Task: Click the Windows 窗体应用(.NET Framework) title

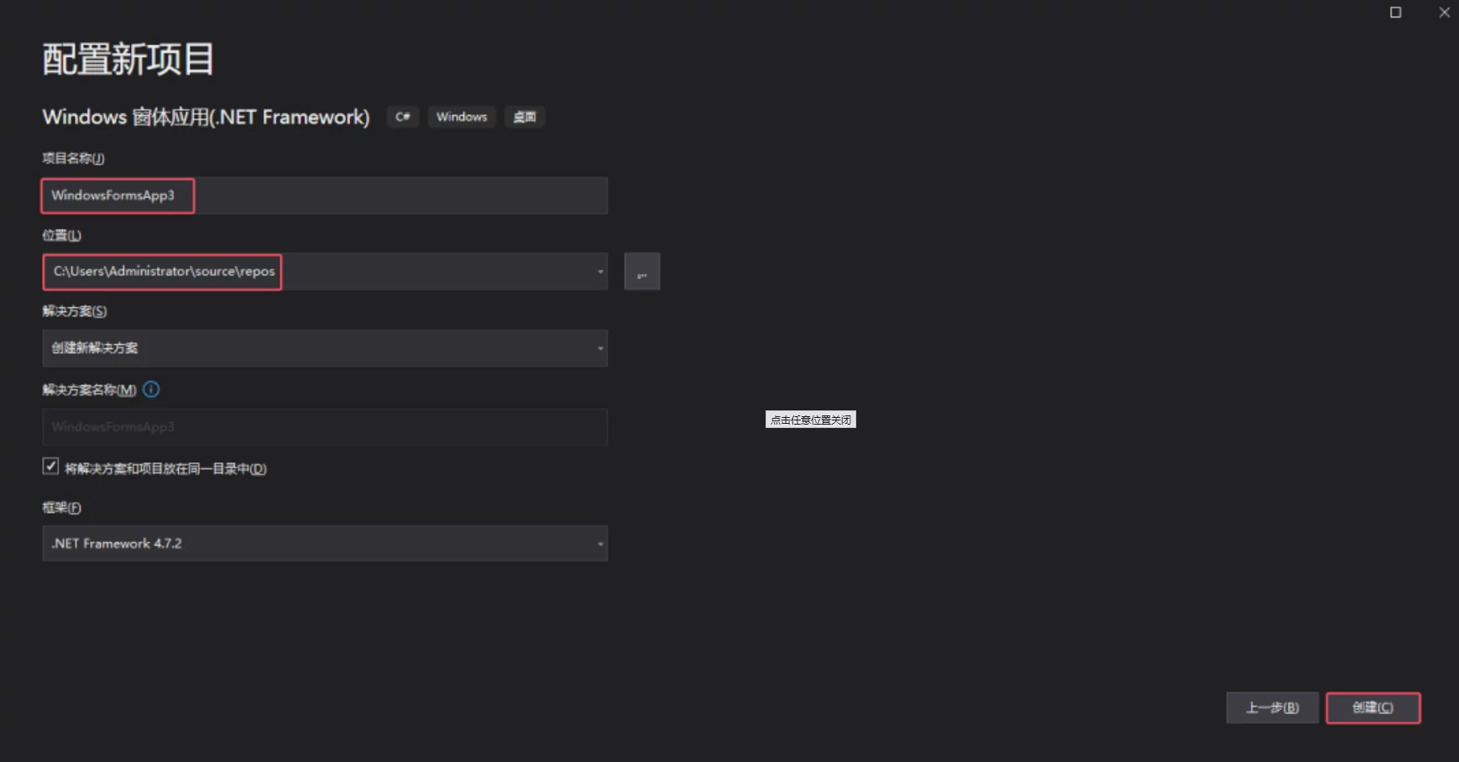Action: [x=207, y=117]
